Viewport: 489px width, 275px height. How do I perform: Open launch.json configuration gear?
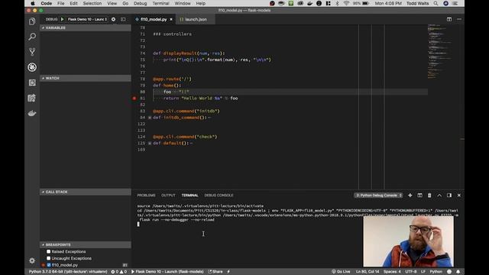tap(114, 19)
